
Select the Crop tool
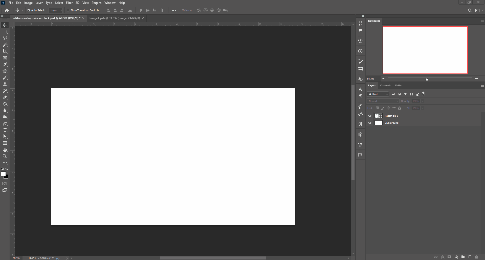tap(5, 51)
